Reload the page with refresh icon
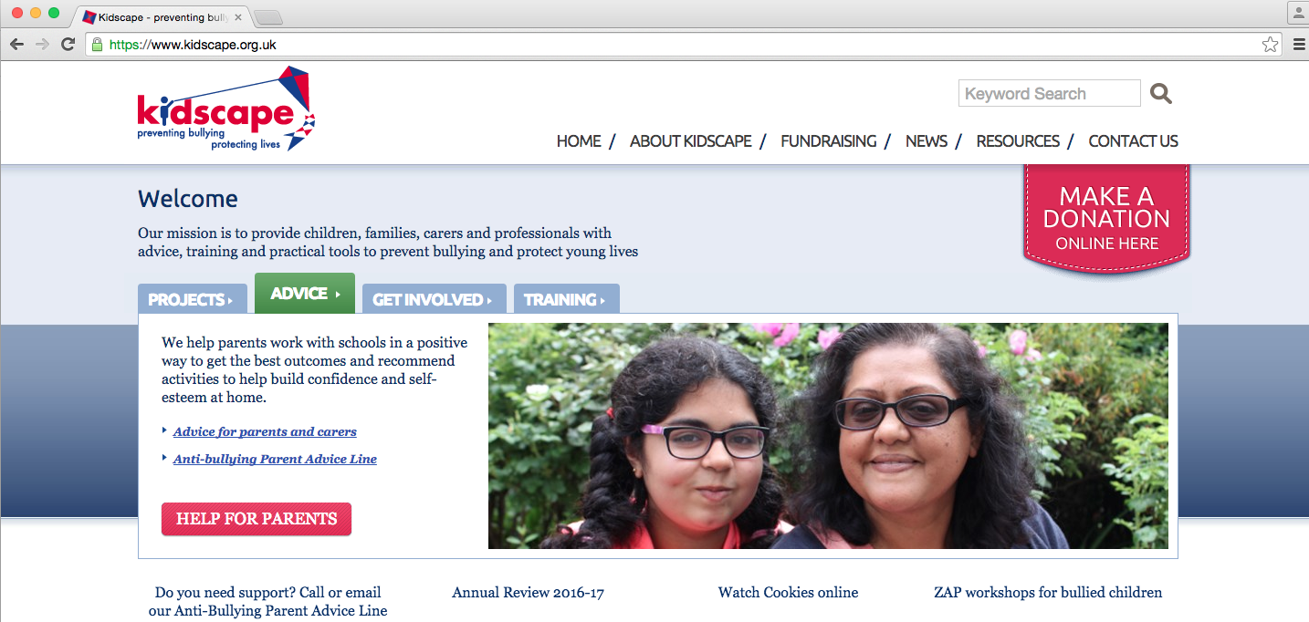 coord(68,44)
